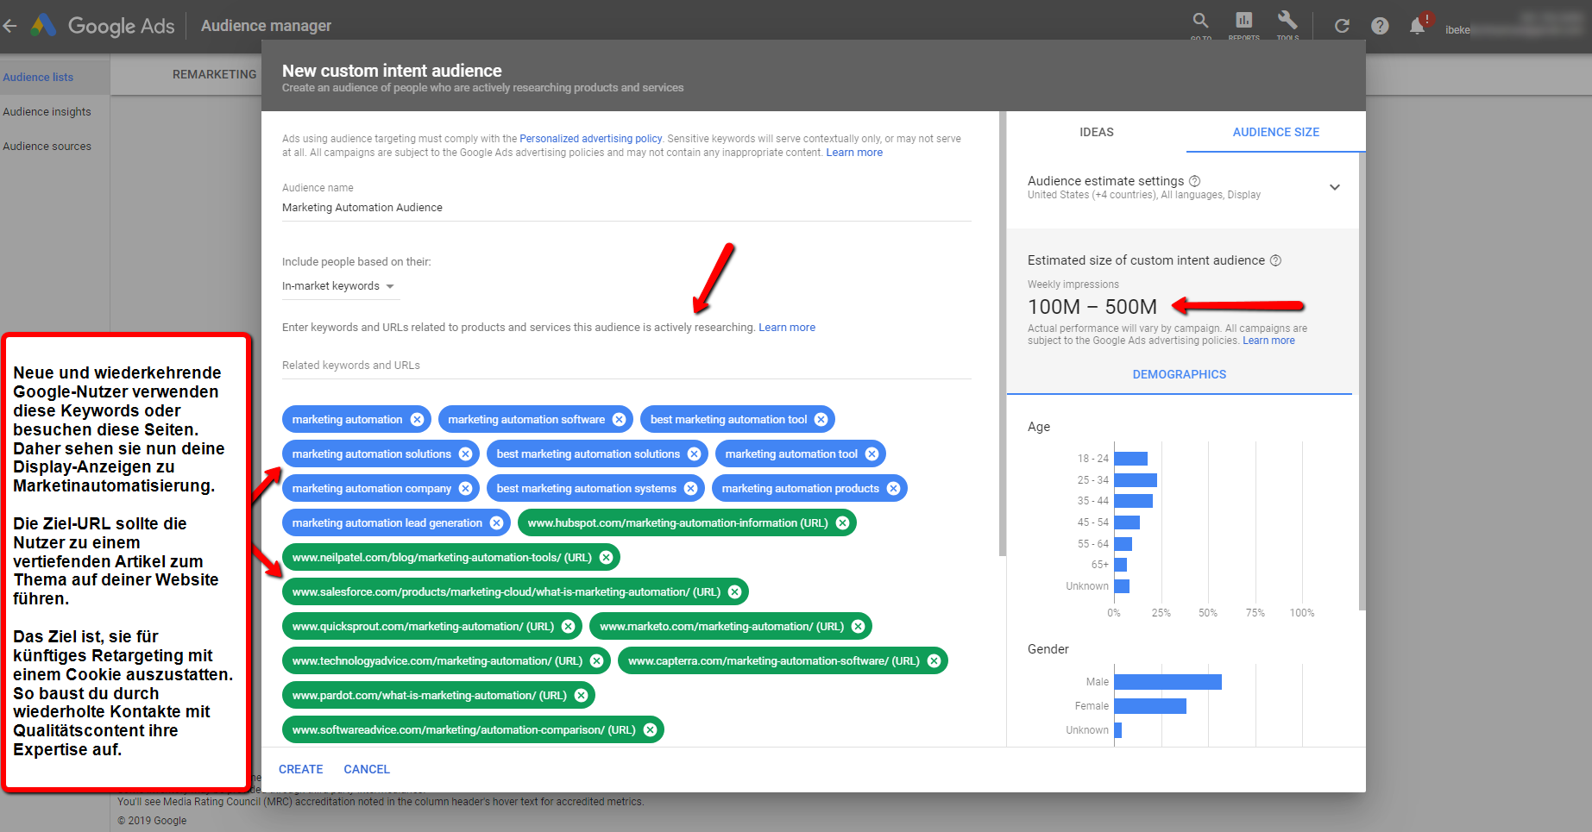Open the help question mark icon
Image resolution: width=1592 pixels, height=832 pixels.
(x=1380, y=26)
